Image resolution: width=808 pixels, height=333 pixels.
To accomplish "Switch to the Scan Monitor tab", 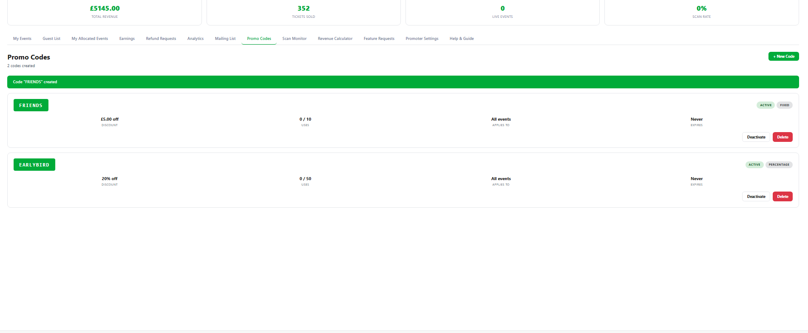I will (x=294, y=39).
